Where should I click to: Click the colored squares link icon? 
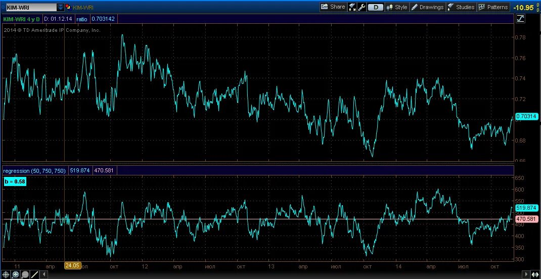(68, 7)
